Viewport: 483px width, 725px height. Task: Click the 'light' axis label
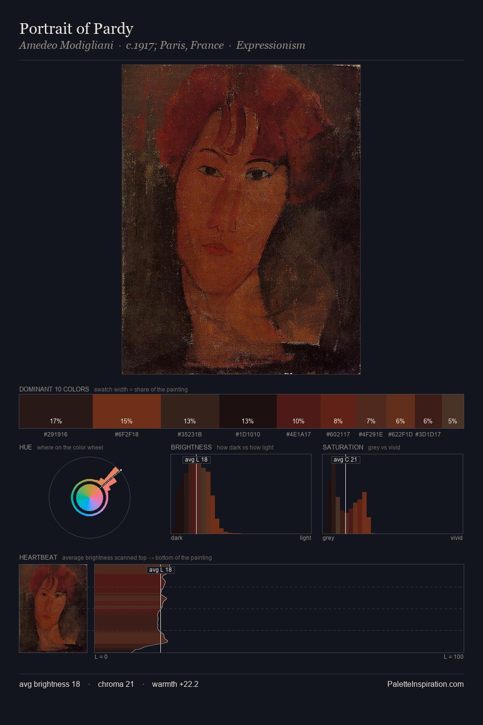click(x=305, y=538)
